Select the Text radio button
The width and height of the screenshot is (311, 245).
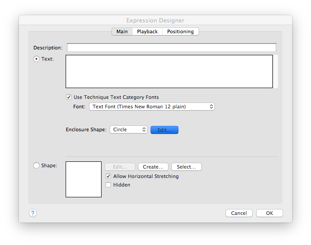click(37, 59)
